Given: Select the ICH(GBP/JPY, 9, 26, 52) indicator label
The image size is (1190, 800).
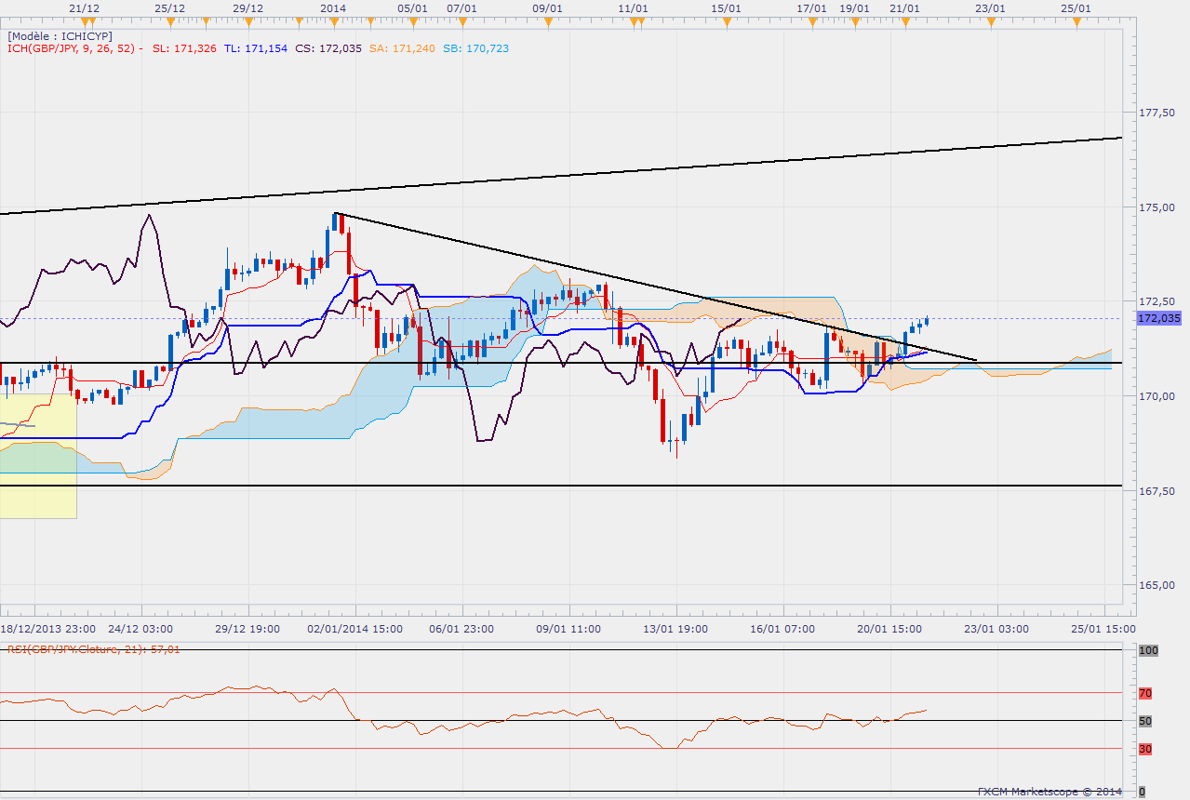Looking at the screenshot, I should pos(72,48).
